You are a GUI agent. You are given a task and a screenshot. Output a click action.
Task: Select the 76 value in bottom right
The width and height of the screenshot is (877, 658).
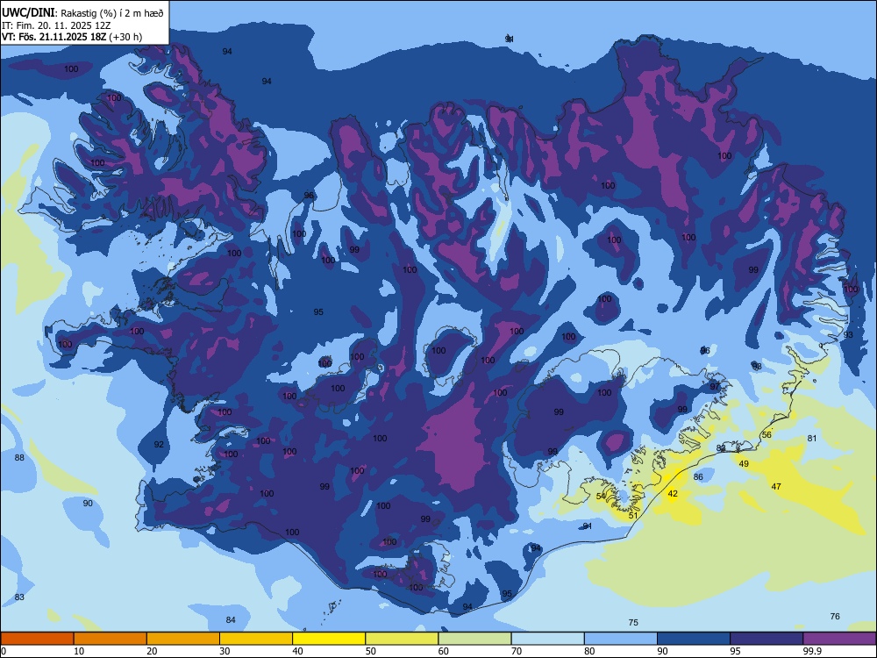pyautogui.click(x=835, y=616)
